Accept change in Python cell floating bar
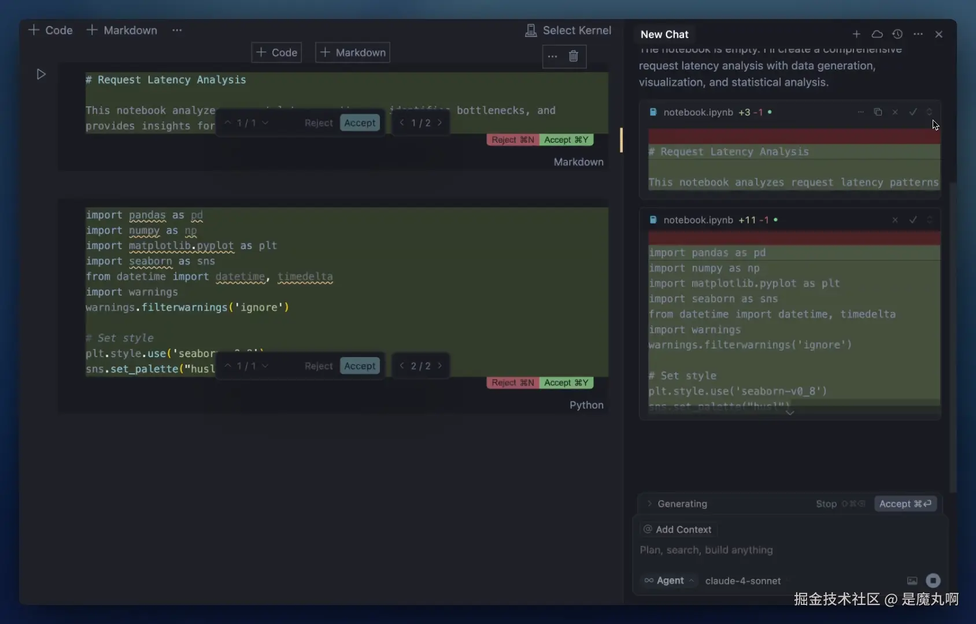Image resolution: width=976 pixels, height=624 pixels. click(x=360, y=366)
